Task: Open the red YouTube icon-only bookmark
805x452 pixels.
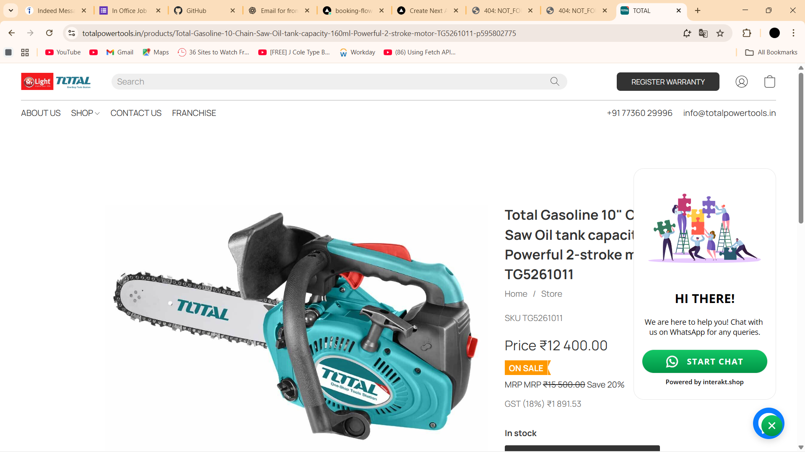Action: click(93, 52)
